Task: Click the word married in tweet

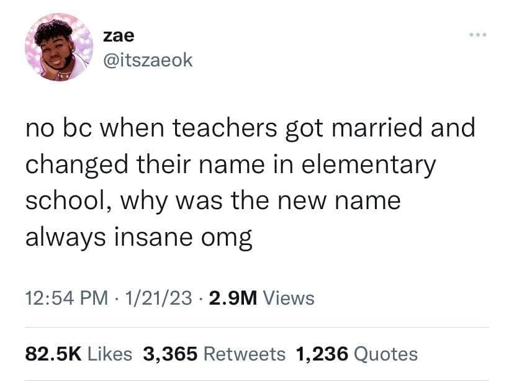Action: pyautogui.click(x=377, y=128)
